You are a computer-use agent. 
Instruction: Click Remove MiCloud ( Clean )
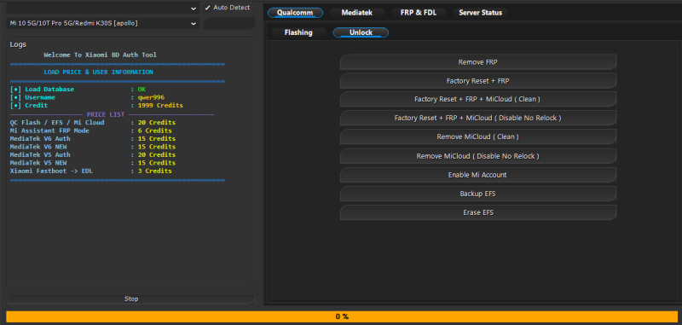tap(477, 136)
